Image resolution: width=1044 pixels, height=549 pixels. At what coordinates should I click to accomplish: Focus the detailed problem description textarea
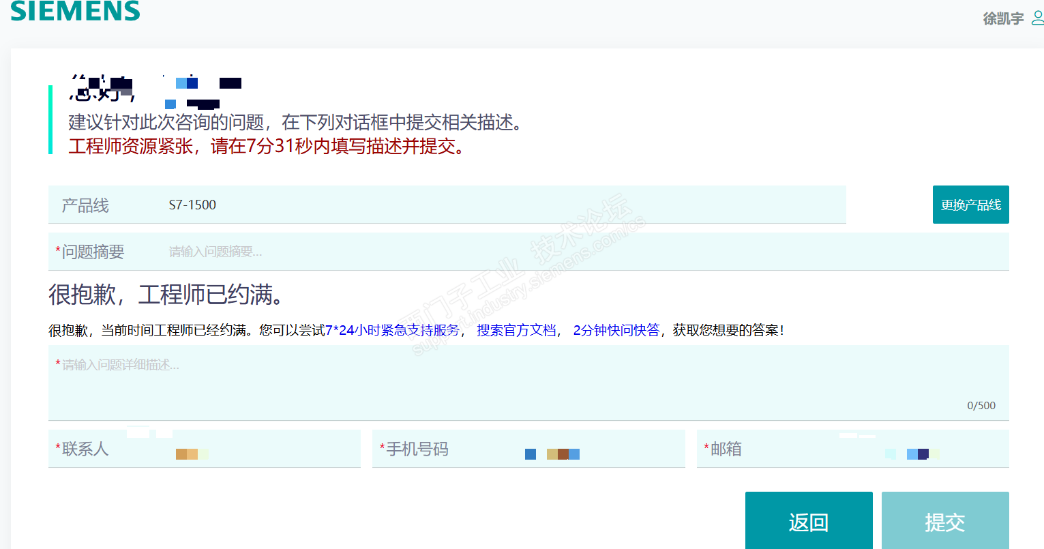tap(528, 383)
